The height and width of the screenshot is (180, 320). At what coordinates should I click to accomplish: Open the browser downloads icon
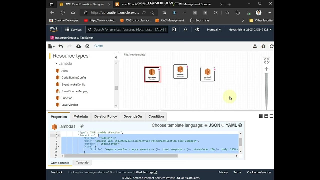248,12
